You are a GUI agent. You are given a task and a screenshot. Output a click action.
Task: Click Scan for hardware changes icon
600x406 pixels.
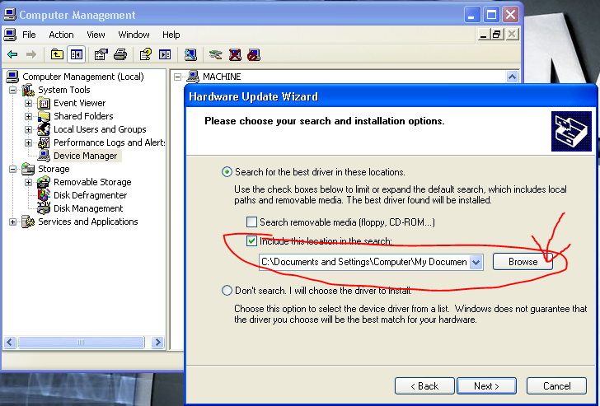click(190, 54)
